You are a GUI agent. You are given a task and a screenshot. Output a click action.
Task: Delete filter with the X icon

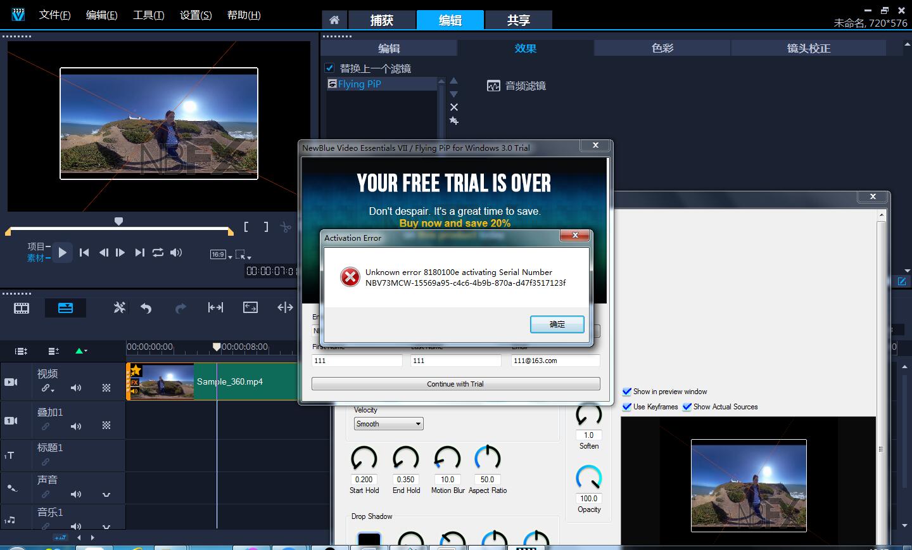(453, 107)
